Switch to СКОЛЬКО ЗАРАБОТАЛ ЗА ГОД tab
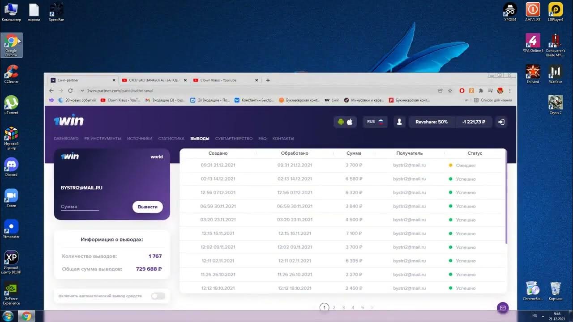Viewport: 573px width, 322px height. pyautogui.click(x=154, y=80)
